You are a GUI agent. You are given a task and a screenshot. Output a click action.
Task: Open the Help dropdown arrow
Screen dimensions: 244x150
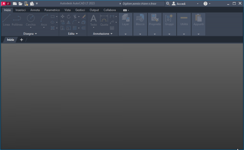point(210,4)
